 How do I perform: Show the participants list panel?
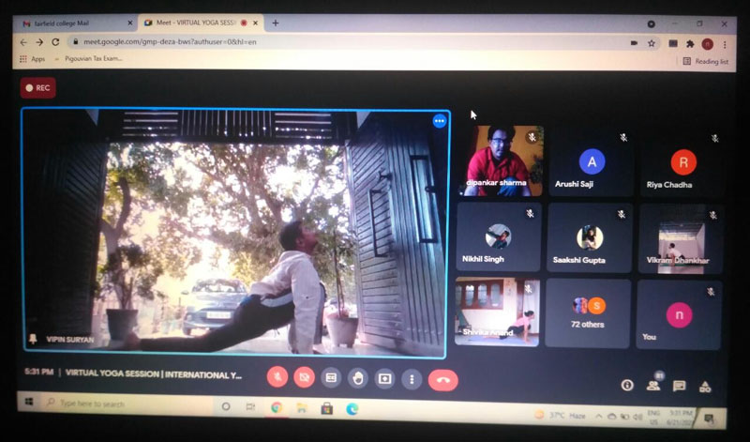click(x=653, y=385)
